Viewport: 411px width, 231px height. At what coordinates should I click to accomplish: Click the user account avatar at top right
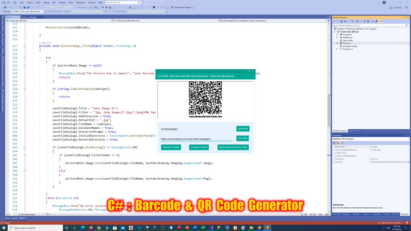tap(384, 2)
